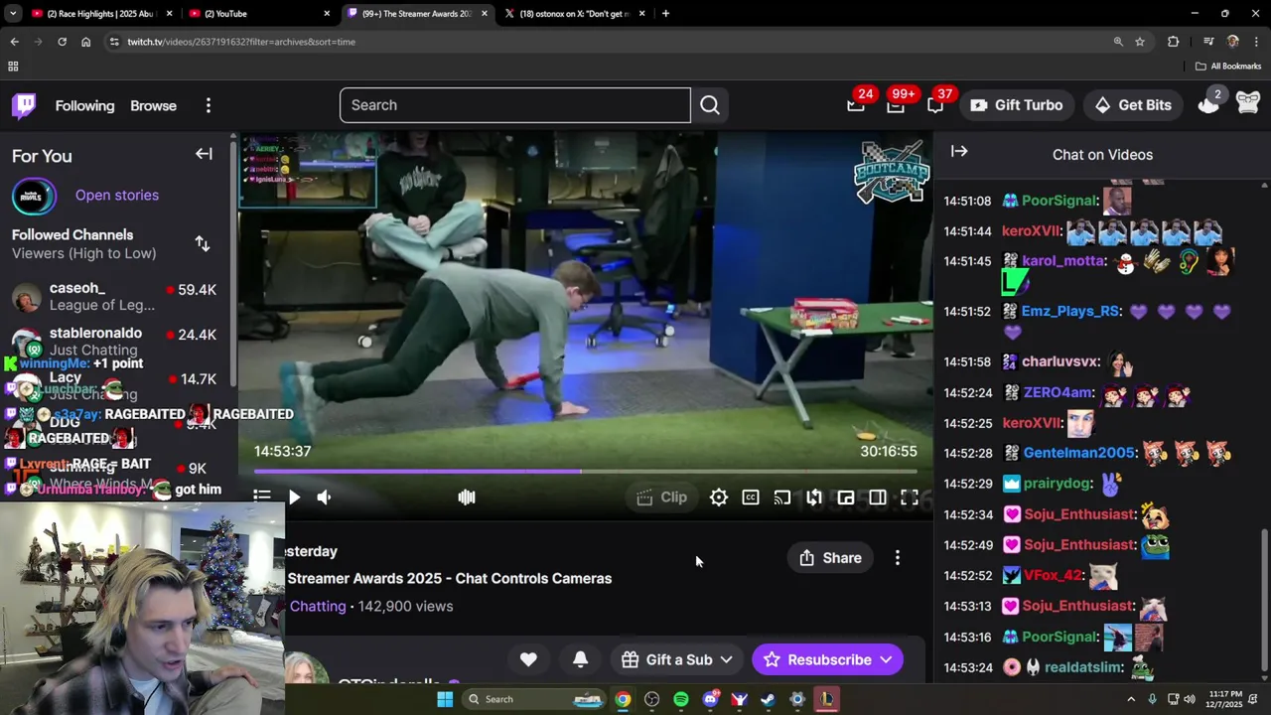Reload the Twitch page
The image size is (1271, 715).
pyautogui.click(x=62, y=42)
